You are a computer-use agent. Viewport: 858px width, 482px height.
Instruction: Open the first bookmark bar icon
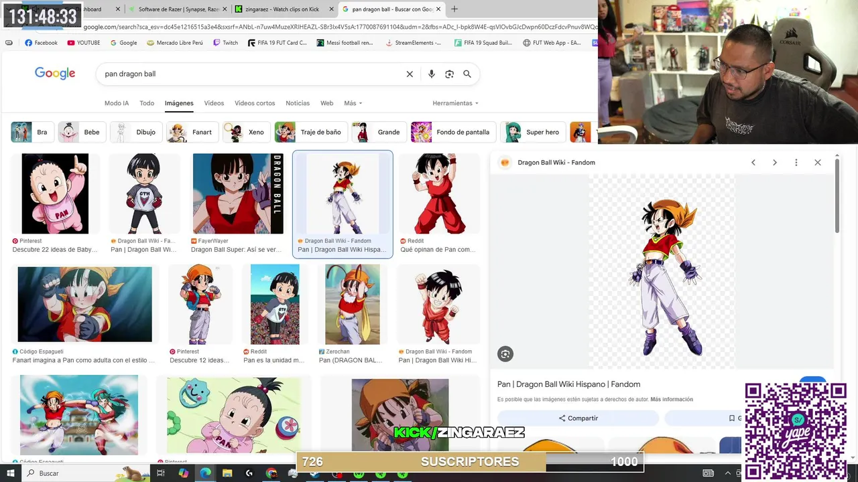[9, 43]
